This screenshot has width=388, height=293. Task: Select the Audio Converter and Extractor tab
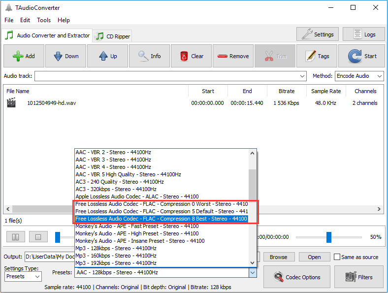click(x=47, y=35)
